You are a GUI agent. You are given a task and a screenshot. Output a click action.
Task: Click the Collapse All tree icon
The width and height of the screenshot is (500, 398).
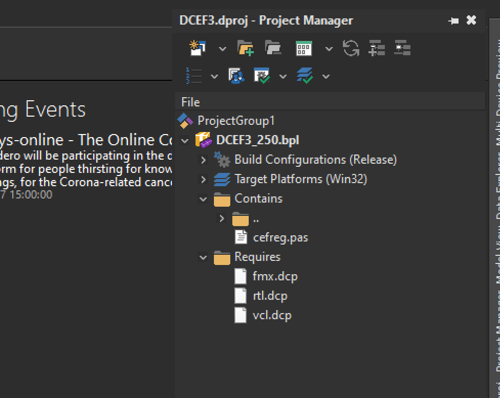coord(402,48)
